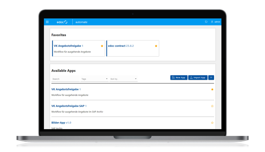Open the list view menu button

click(x=211, y=77)
